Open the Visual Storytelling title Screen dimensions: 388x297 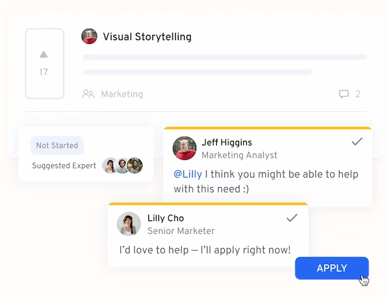147,37
